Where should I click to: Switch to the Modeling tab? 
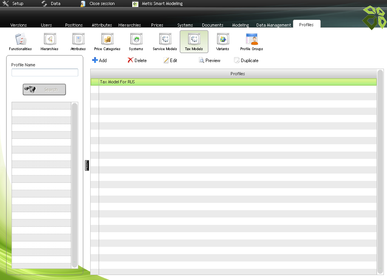click(x=241, y=25)
